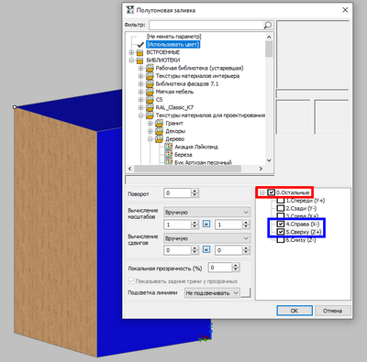The image size is (367, 362).
Task: Check the 6.Снизу (Z-) face
Action: click(281, 240)
